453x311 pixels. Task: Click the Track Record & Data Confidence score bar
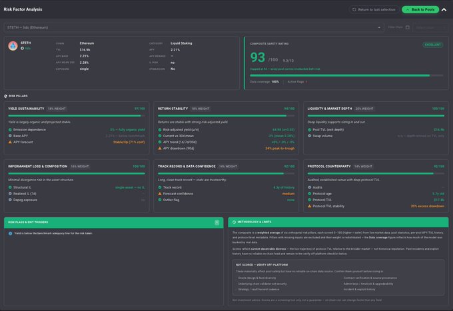pyautogui.click(x=226, y=174)
